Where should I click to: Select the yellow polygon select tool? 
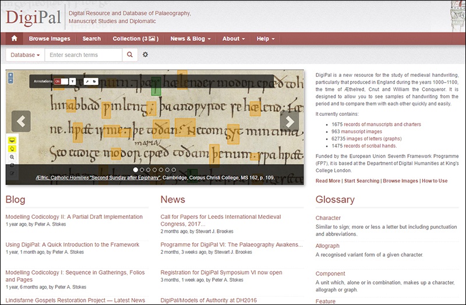(12, 148)
